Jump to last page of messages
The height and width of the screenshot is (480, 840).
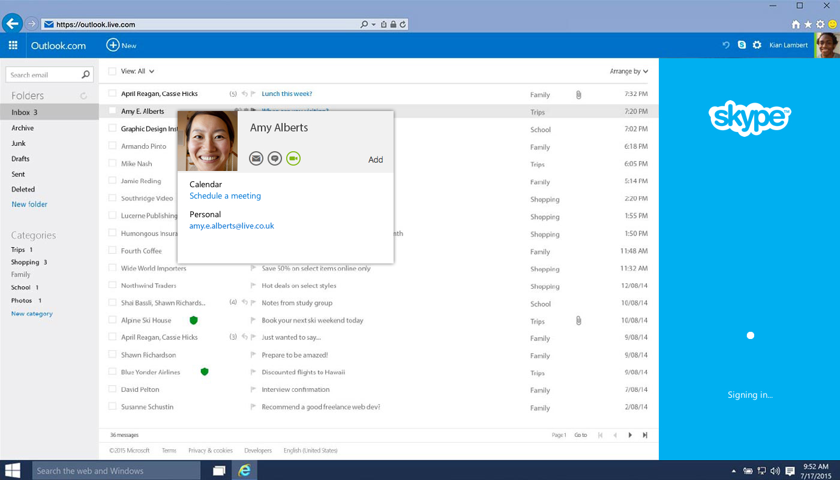click(645, 435)
